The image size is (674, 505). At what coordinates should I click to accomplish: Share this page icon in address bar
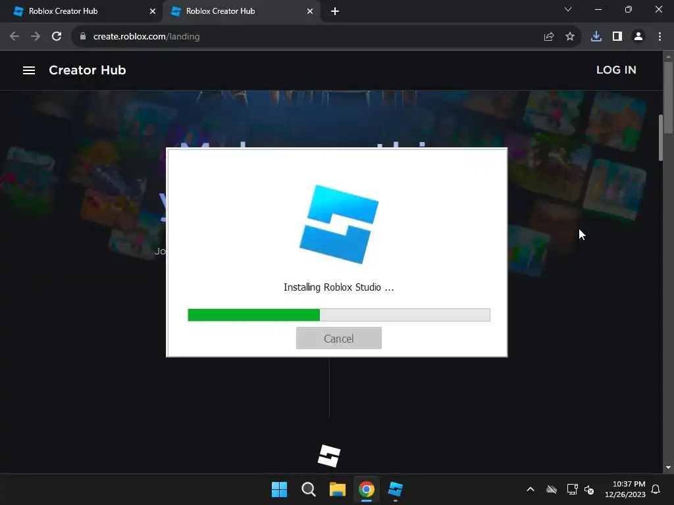548,37
